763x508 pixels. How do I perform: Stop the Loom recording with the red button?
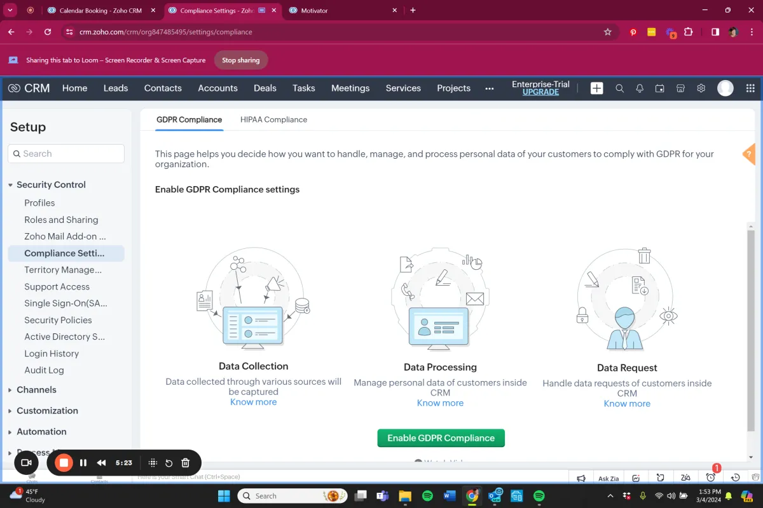[64, 463]
